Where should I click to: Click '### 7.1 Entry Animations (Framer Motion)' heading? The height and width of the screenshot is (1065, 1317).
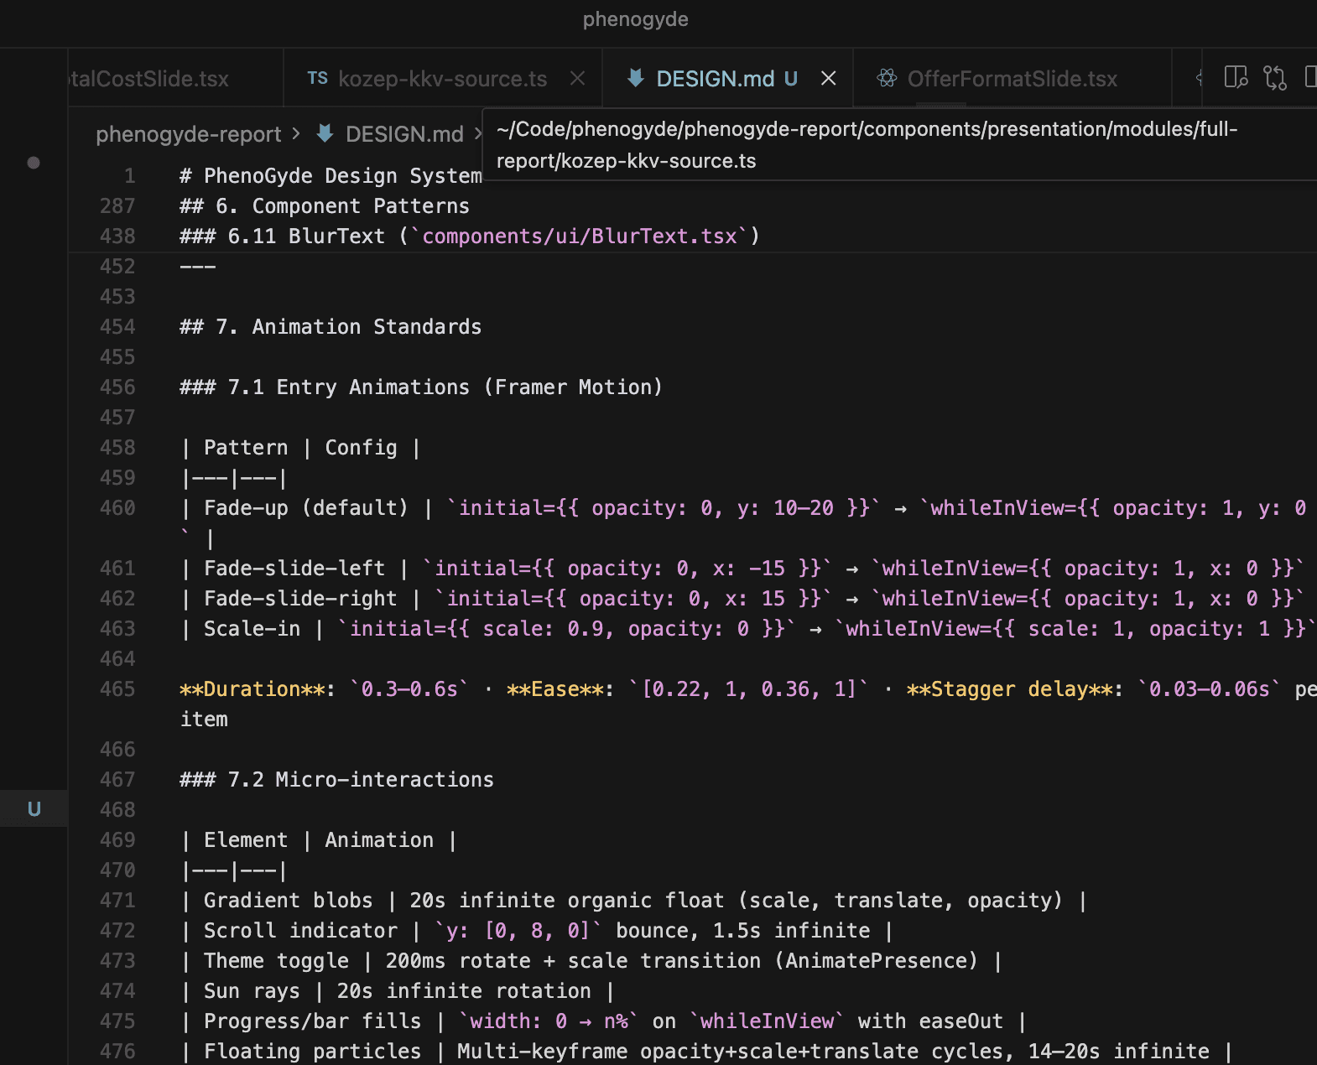click(x=421, y=387)
